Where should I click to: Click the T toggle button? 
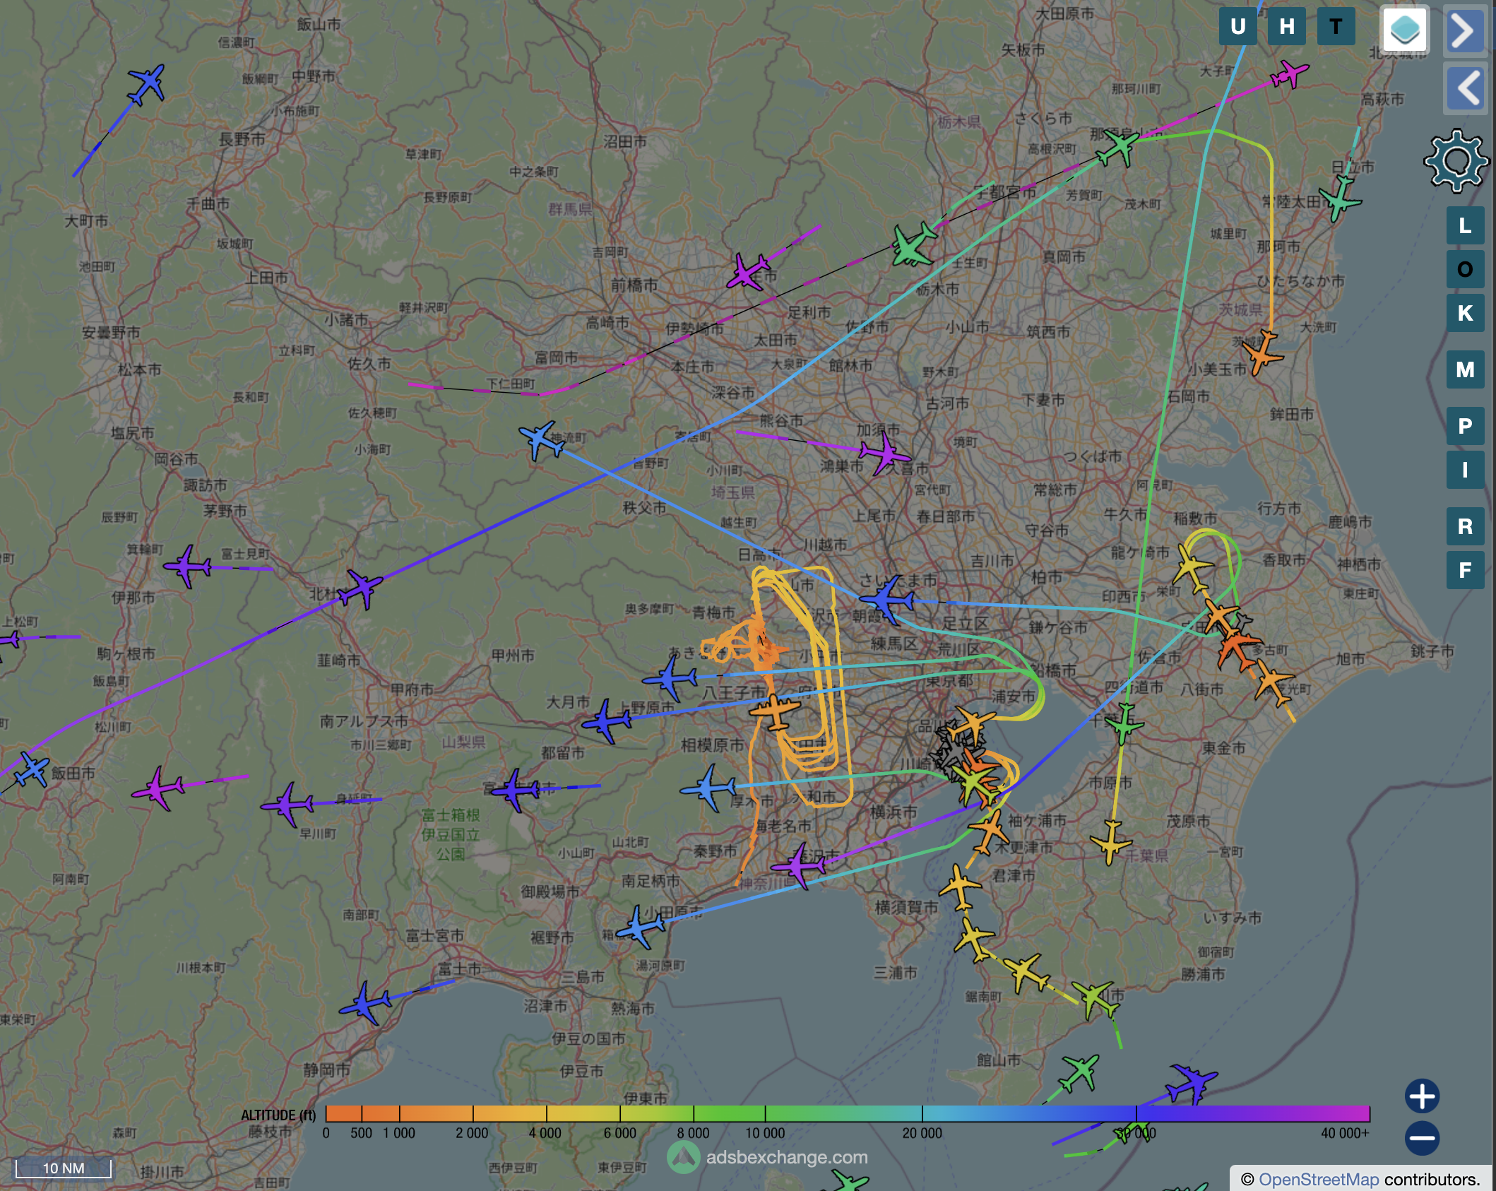[x=1336, y=27]
